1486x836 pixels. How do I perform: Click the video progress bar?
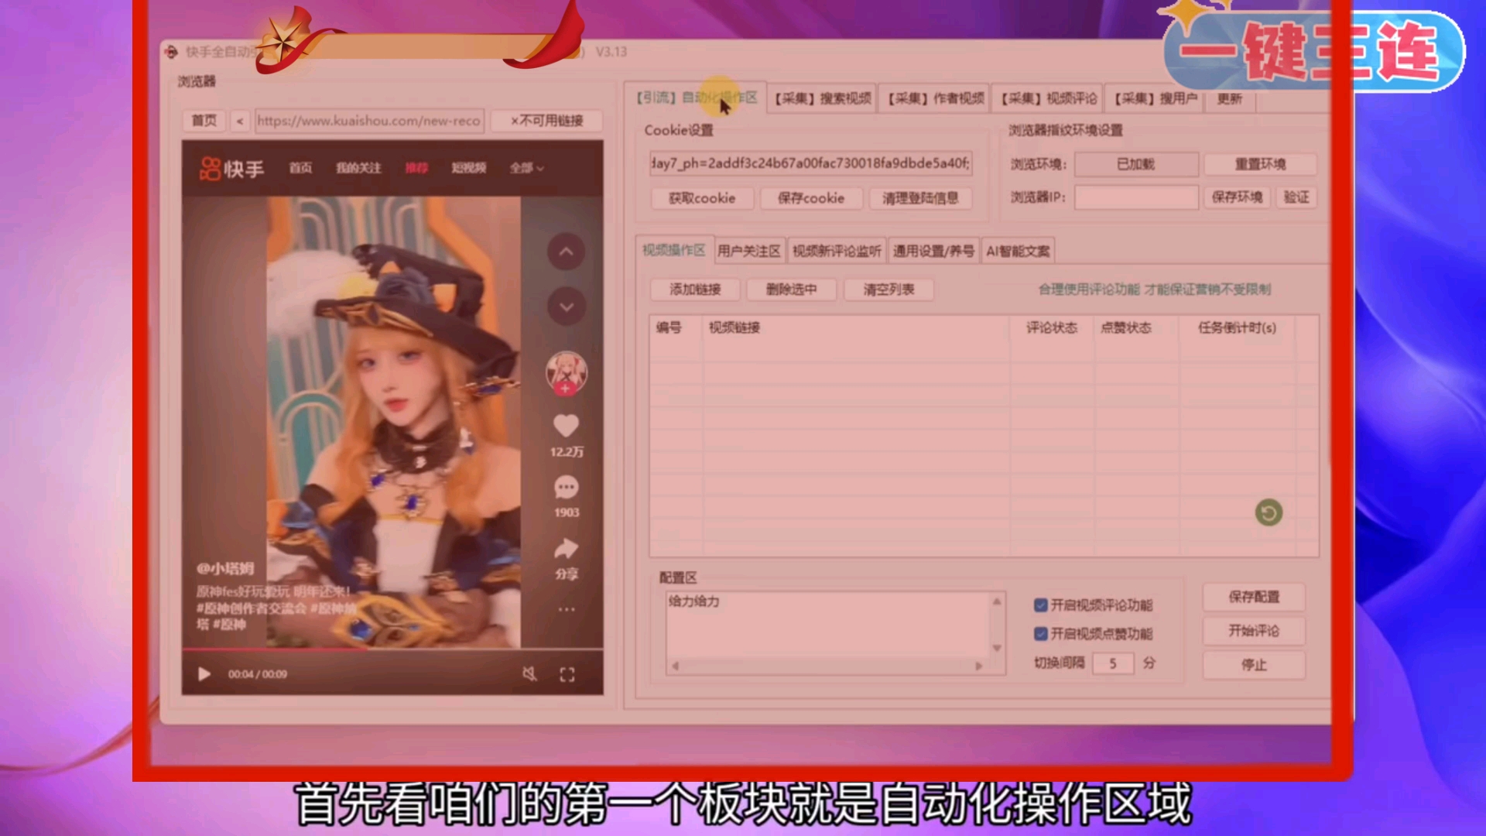point(392,649)
